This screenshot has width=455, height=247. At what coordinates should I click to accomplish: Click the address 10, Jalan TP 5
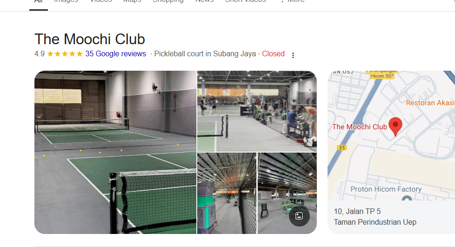[x=357, y=211]
